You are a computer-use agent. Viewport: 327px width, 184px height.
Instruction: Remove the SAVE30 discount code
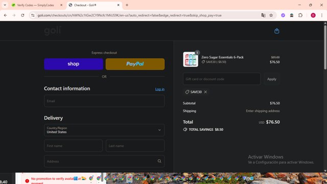[x=205, y=92]
